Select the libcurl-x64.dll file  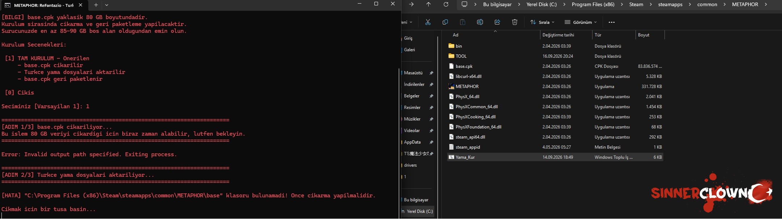click(555, 76)
